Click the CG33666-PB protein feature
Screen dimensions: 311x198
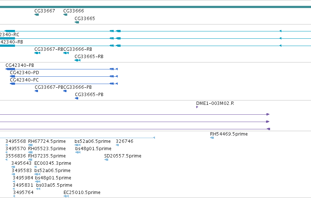[65, 91]
